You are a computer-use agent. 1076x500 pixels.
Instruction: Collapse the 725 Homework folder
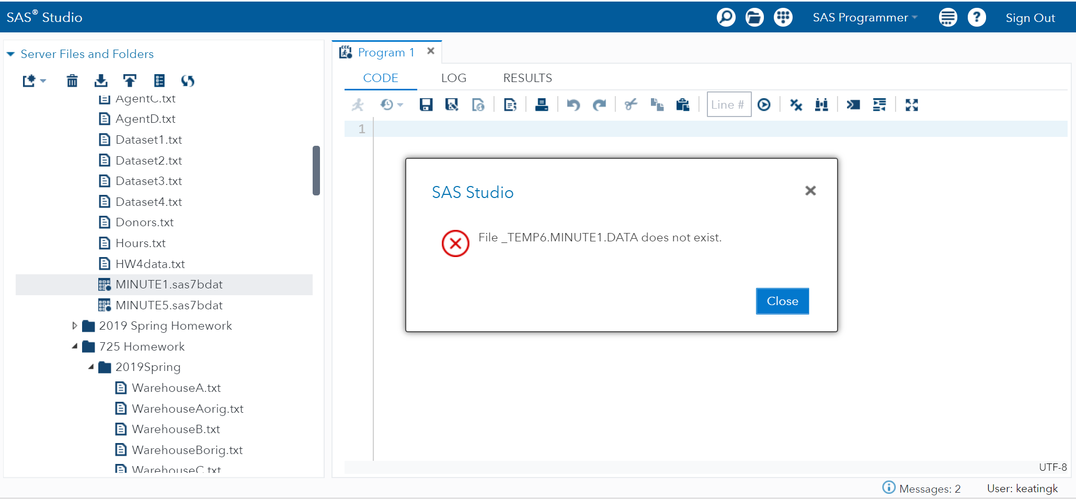[75, 346]
